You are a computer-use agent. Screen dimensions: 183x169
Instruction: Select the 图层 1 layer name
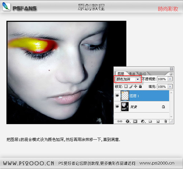(134, 96)
